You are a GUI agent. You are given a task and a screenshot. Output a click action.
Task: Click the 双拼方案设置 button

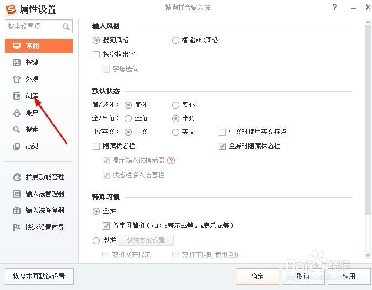(x=146, y=240)
